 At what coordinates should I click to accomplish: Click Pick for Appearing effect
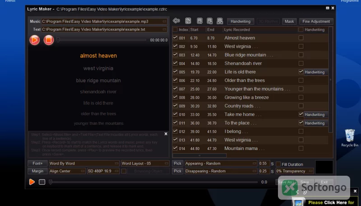[177, 164]
